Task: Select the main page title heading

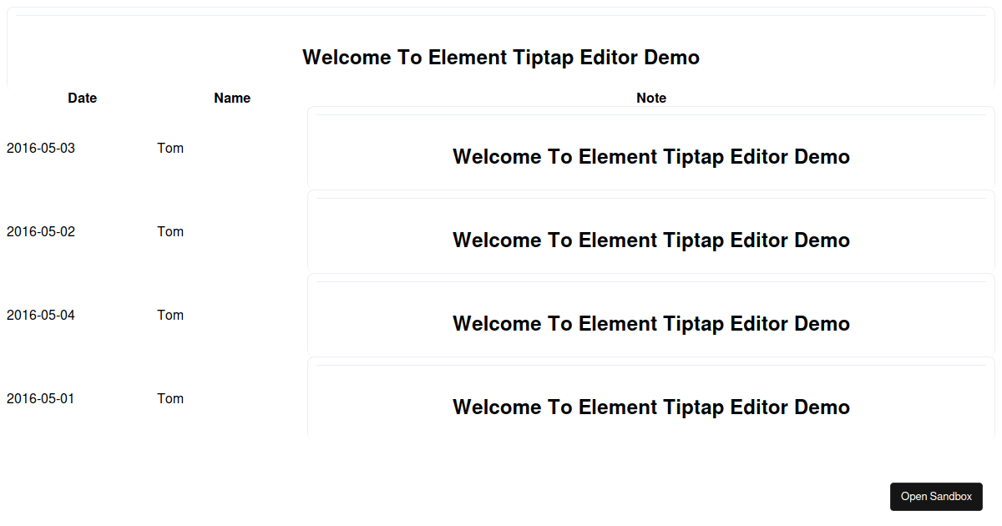Action: [x=501, y=57]
